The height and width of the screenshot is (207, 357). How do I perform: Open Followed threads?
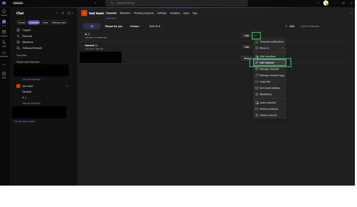(x=32, y=48)
